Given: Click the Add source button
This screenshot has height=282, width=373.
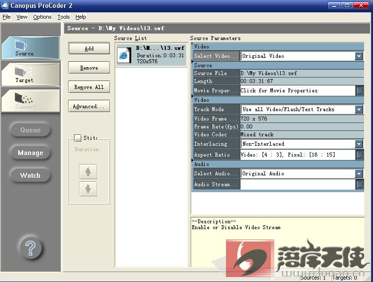Looking at the screenshot, I should coord(89,48).
